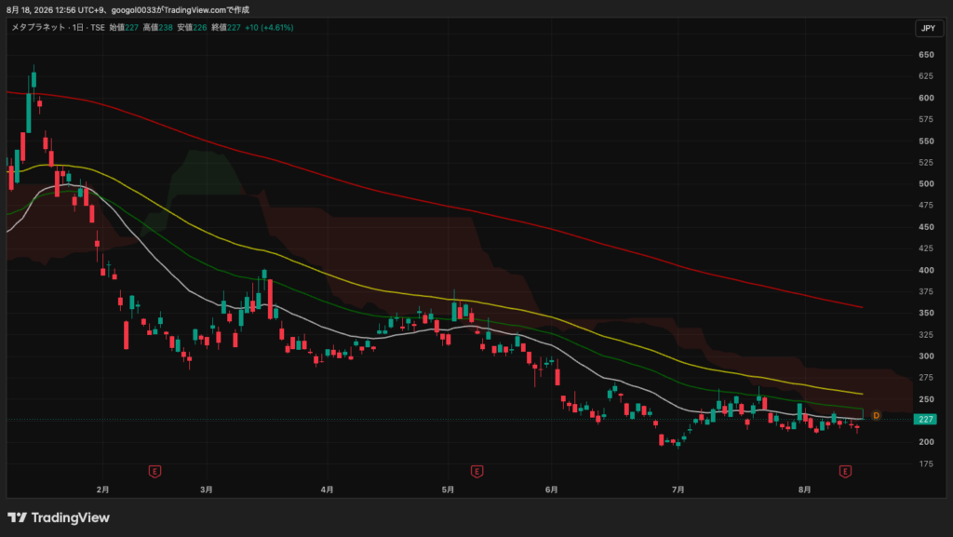Click the 600 price scale label
Viewport: 953px width, 537px height.
point(926,98)
